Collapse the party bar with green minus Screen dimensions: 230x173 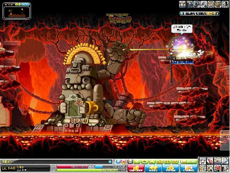(x=214, y=13)
